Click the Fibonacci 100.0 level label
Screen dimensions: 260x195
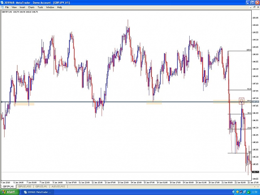coord(249,50)
